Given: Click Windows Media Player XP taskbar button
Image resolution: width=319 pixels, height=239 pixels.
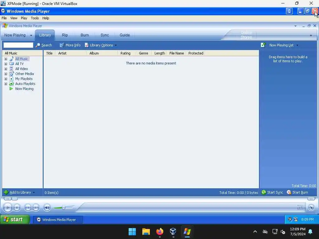Looking at the screenshot, I should (x=58, y=220).
